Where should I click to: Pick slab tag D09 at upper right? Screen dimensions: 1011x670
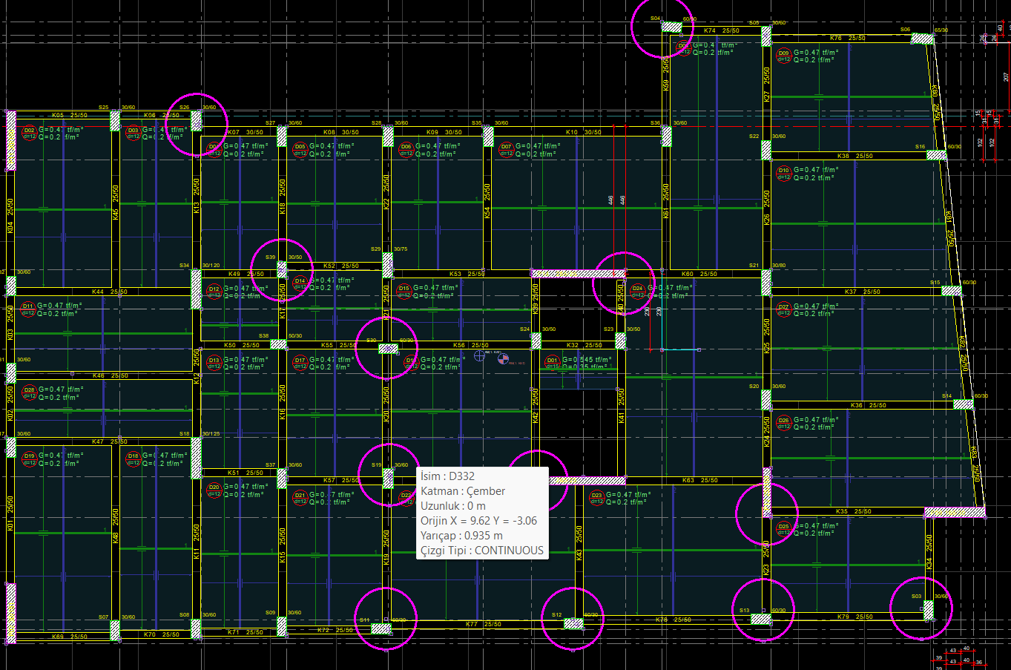(784, 56)
